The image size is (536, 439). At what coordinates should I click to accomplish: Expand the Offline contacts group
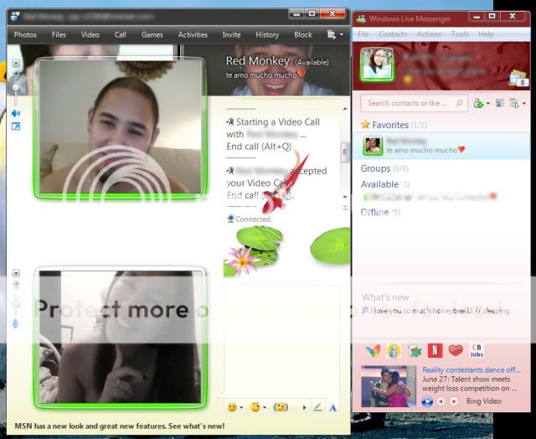pyautogui.click(x=374, y=212)
